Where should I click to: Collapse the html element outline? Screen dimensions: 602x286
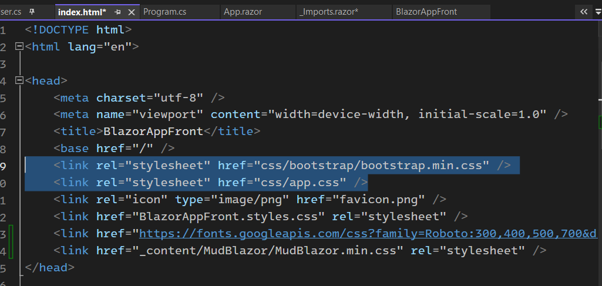coord(19,47)
